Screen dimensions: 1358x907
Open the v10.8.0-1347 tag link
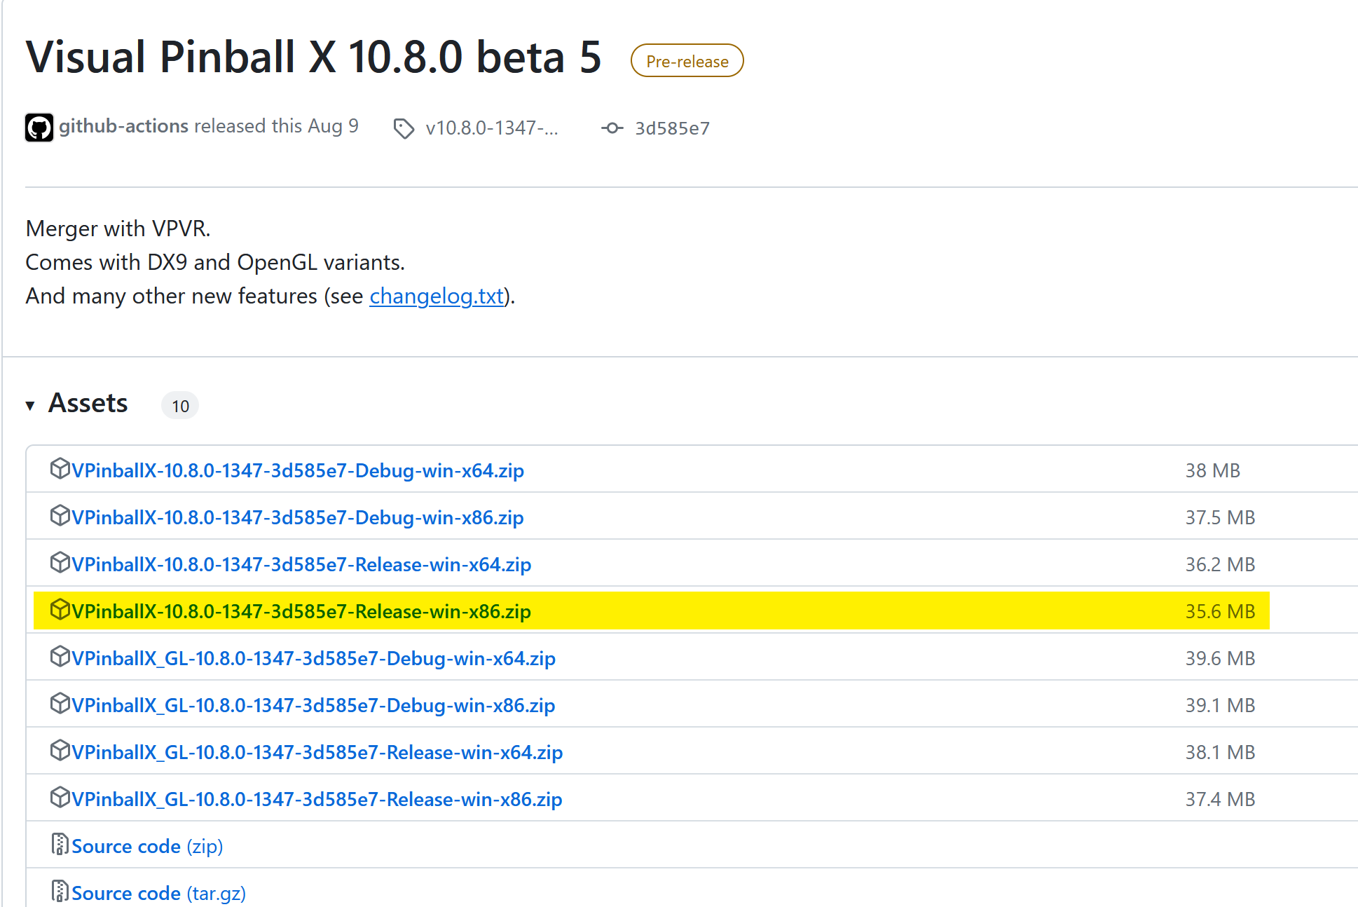click(x=492, y=128)
